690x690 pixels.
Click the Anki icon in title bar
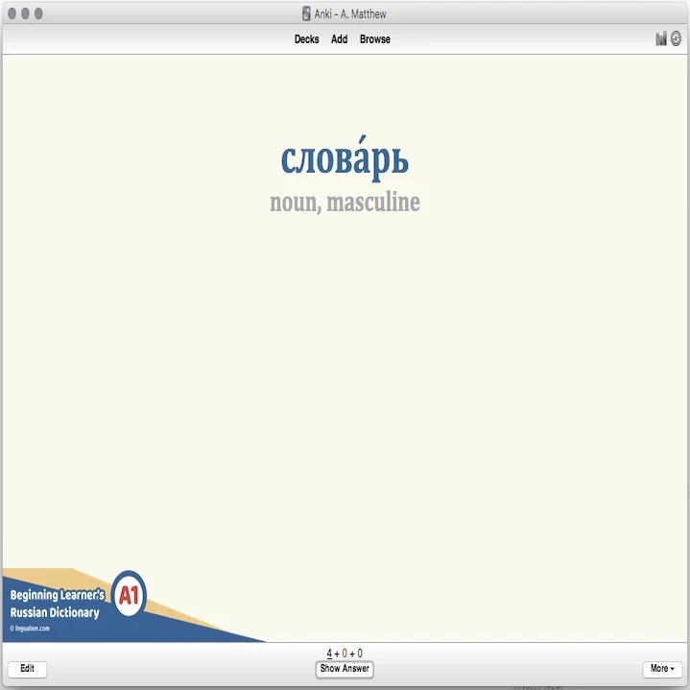tap(306, 13)
